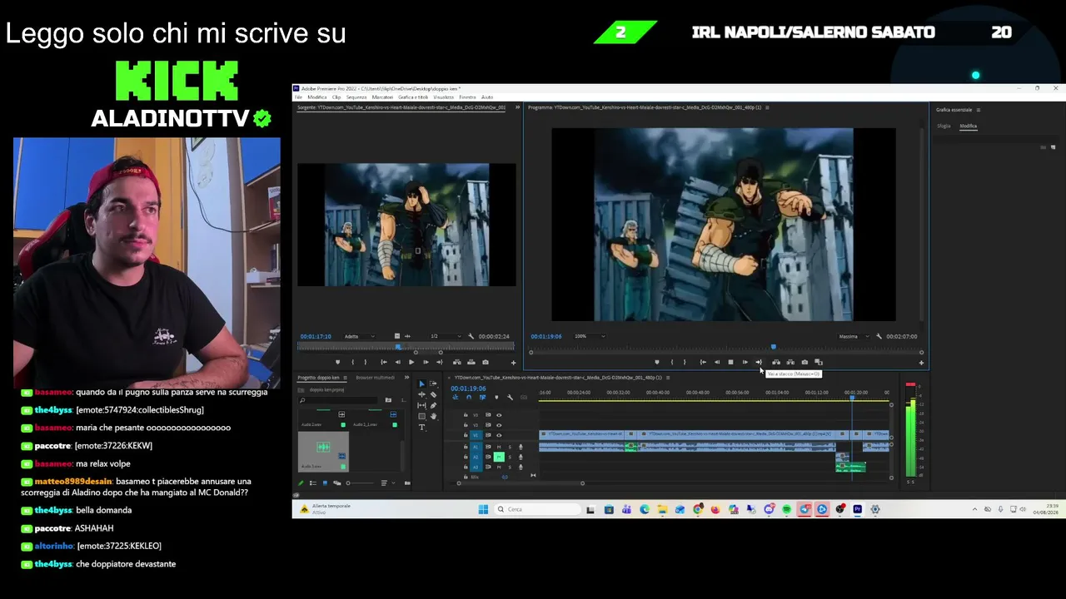The image size is (1066, 599).
Task: Mark Out point in the program monitor
Action: 685,362
